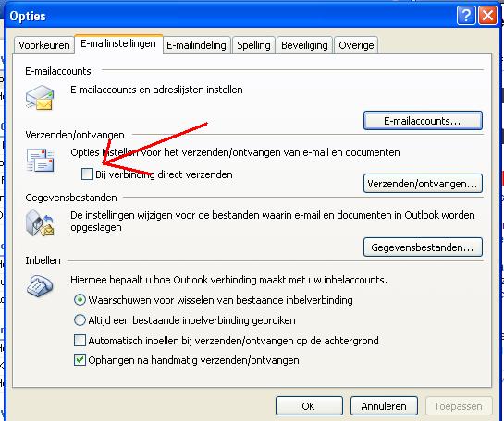Open the Beveiliging tab

coord(304,45)
